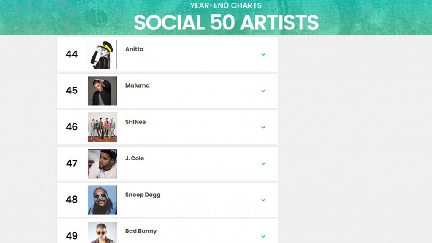This screenshot has width=432, height=243.
Task: Select J. Cole's portrait thumbnail
Action: (x=102, y=163)
